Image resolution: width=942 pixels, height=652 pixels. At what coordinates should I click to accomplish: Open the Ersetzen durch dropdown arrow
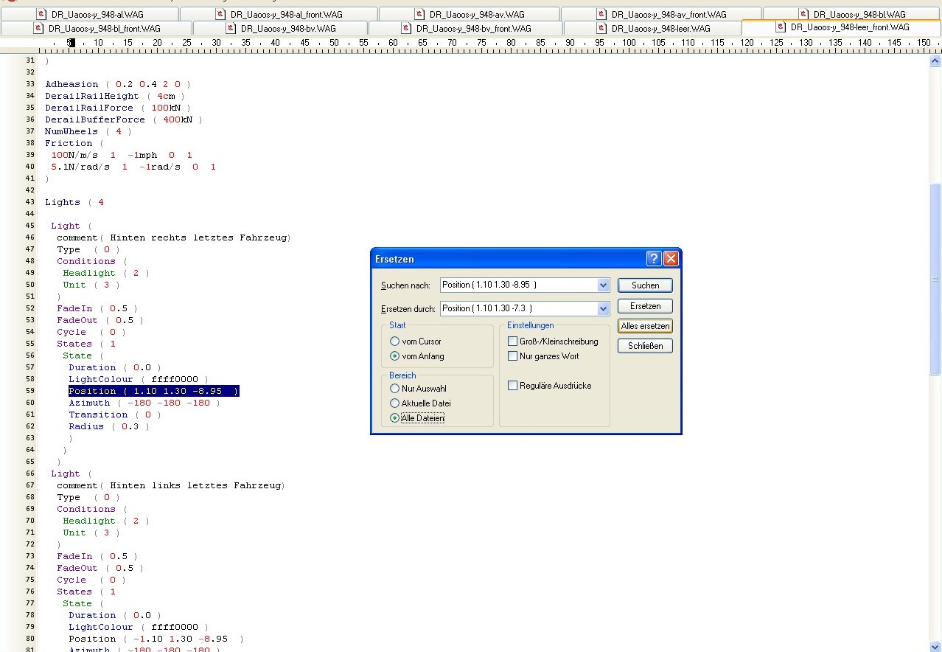click(603, 309)
